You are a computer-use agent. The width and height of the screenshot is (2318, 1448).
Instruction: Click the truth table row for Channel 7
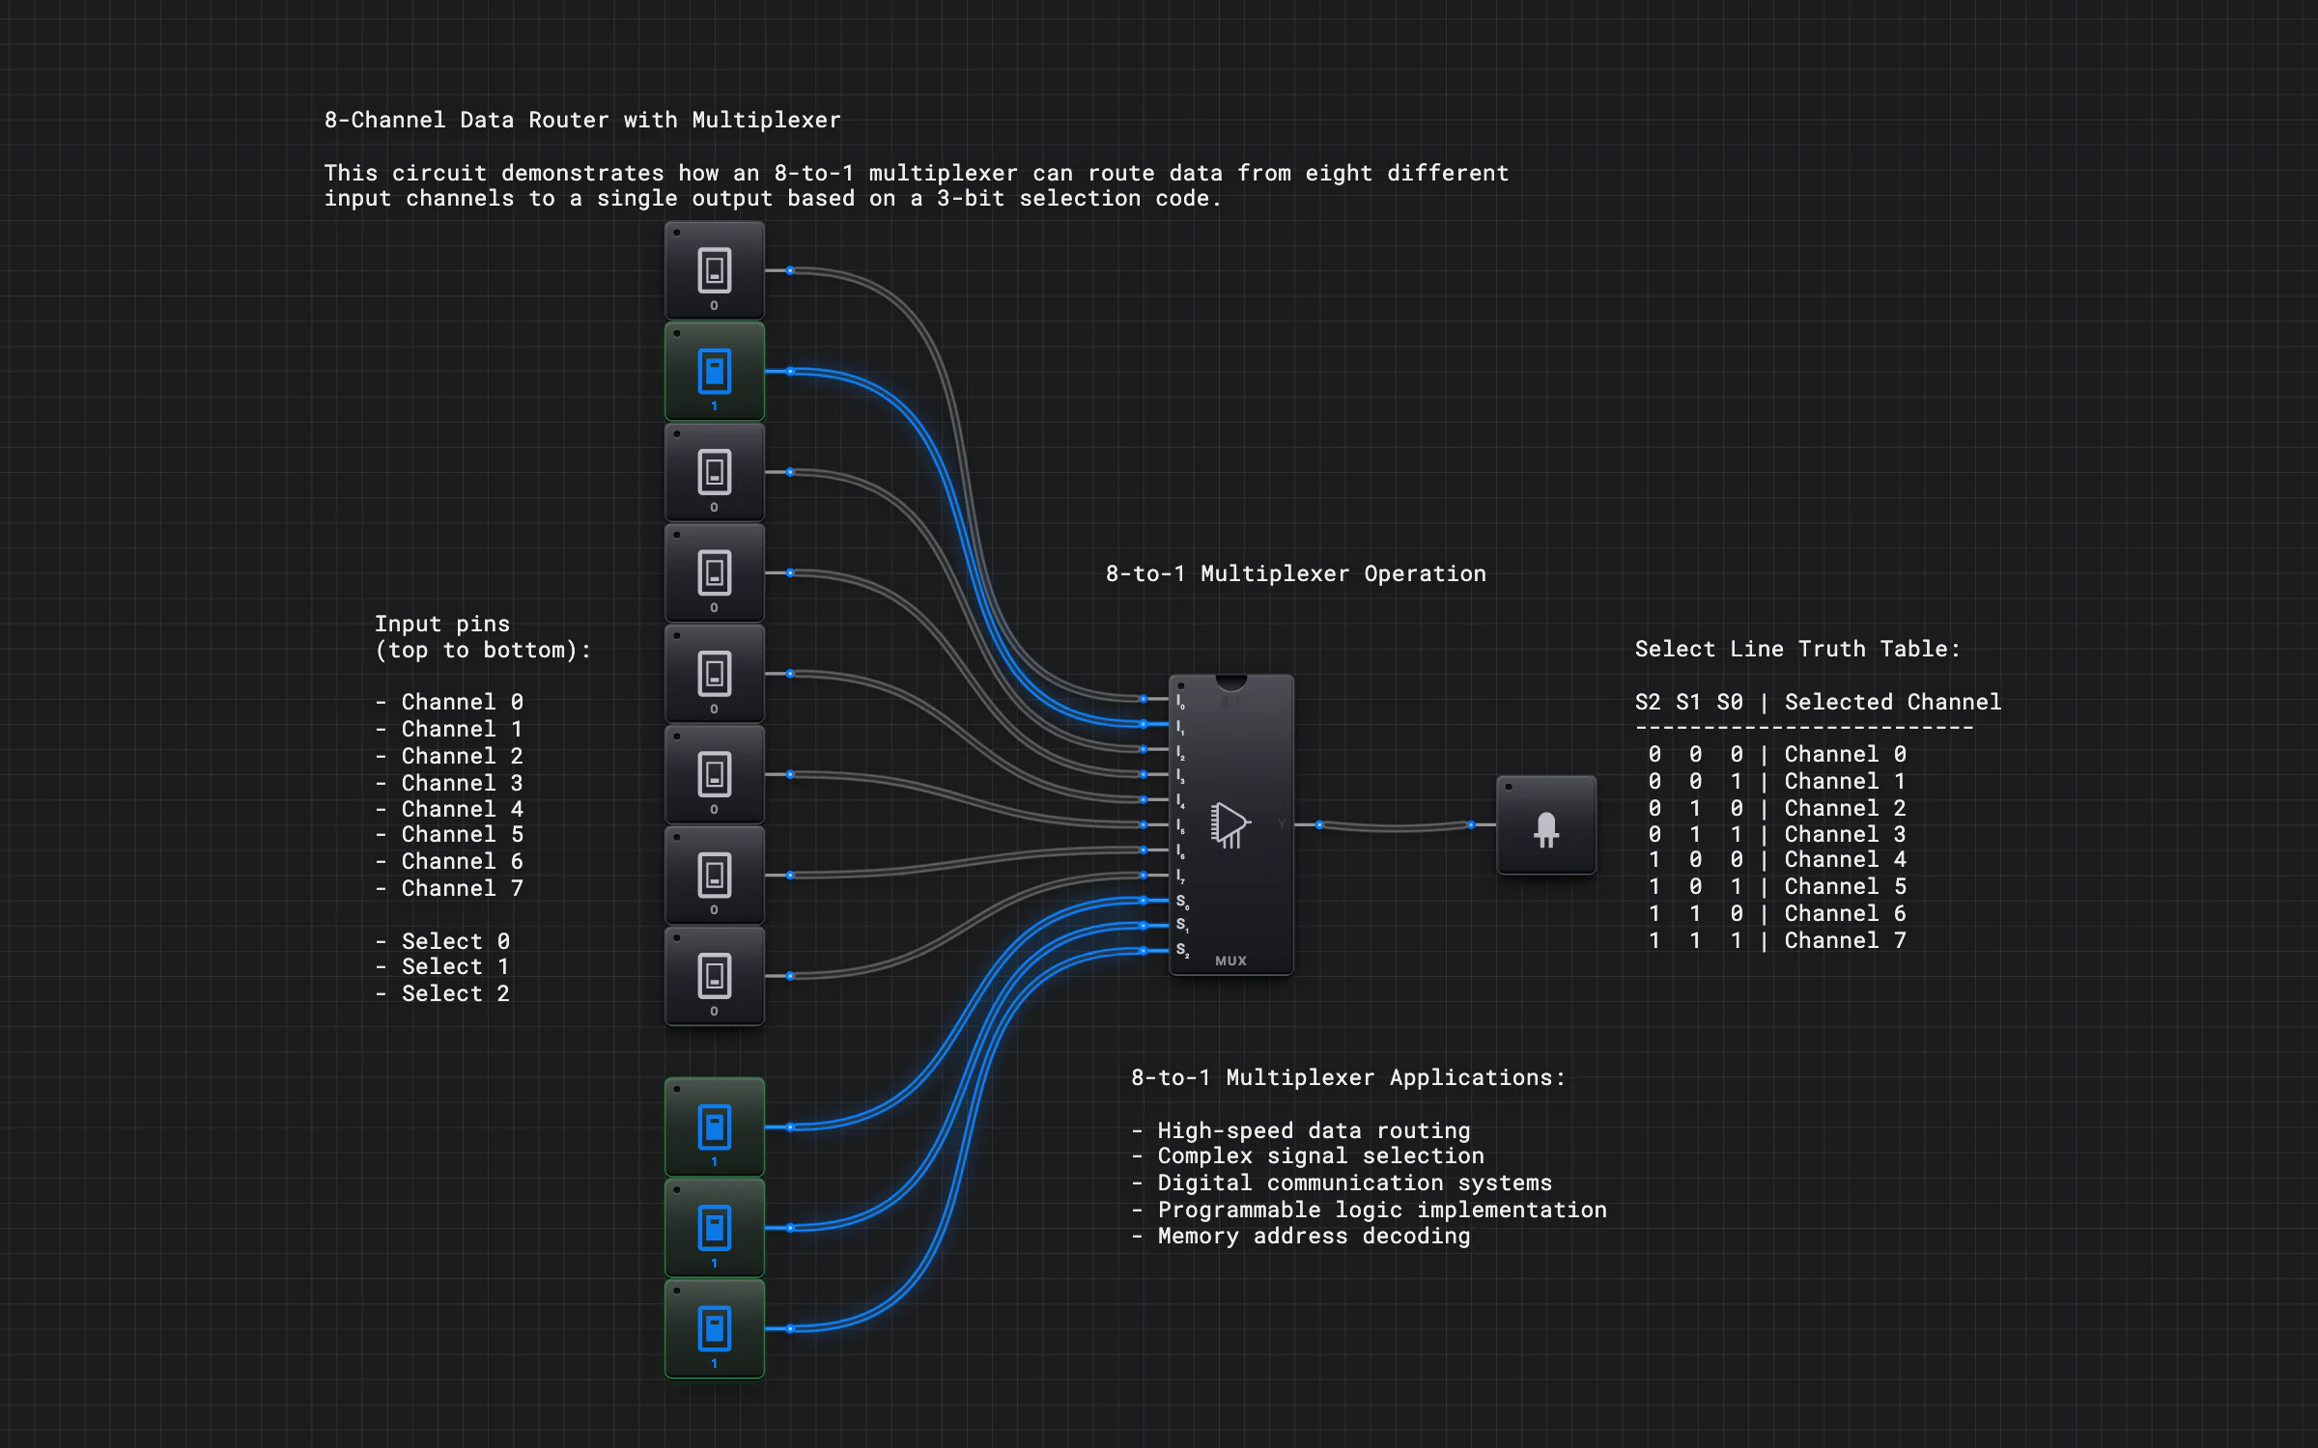pos(1777,940)
